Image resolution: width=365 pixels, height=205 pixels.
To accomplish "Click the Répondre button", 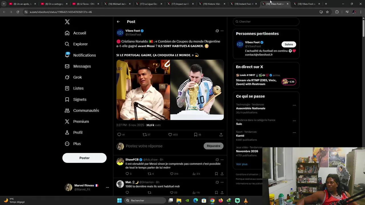I will point(214,146).
